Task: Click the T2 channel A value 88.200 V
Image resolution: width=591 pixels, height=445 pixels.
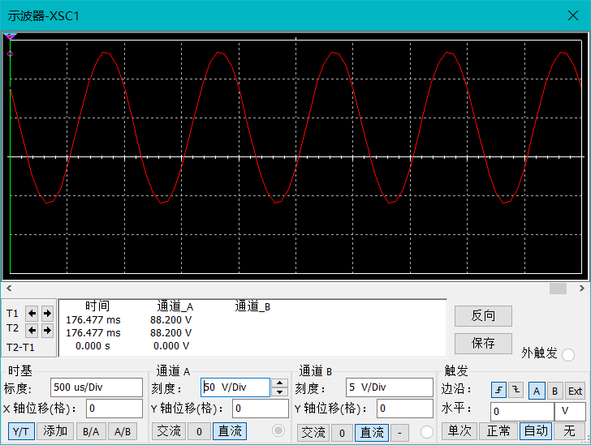Action: [x=170, y=333]
